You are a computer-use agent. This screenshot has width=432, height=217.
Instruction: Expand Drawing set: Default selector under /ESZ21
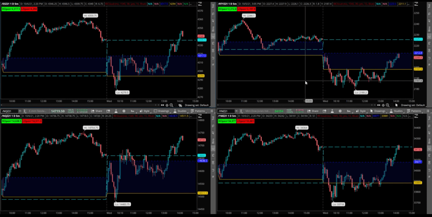coord(197,105)
